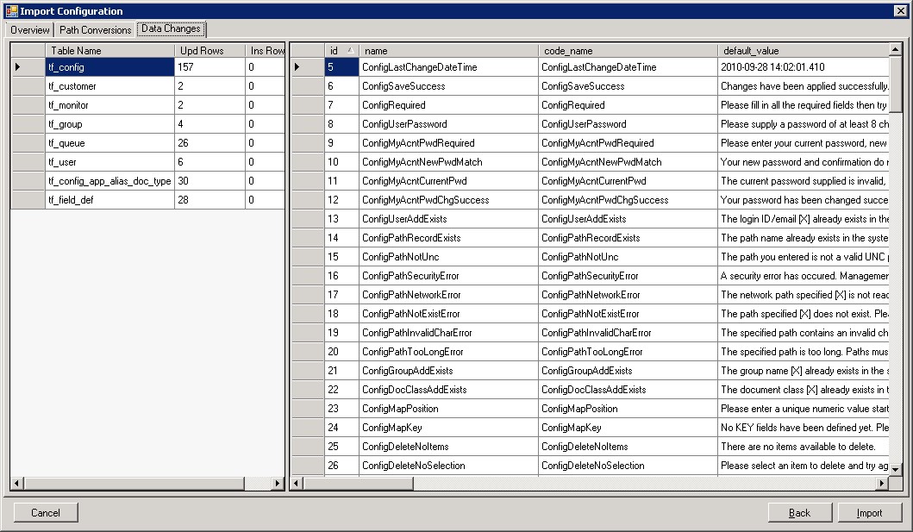
Task: Click the row selector arrow beside tf_config
Action: (x=17, y=67)
